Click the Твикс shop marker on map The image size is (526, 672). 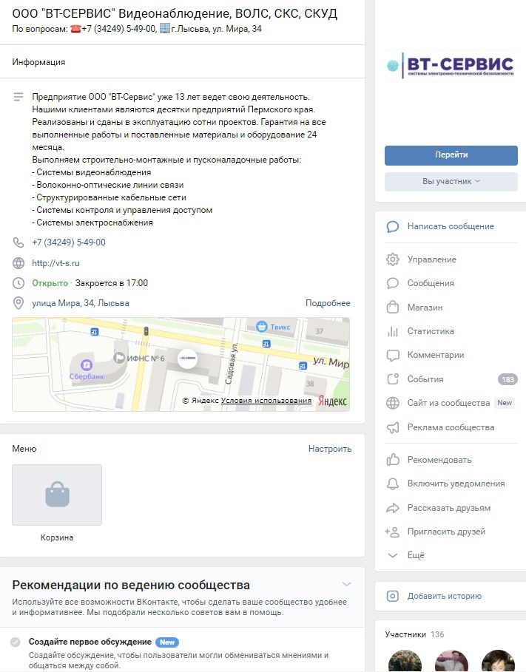pos(261,327)
